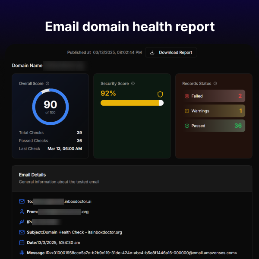
Task: Click the Message ID amazonses.com string
Action: click(x=144, y=253)
